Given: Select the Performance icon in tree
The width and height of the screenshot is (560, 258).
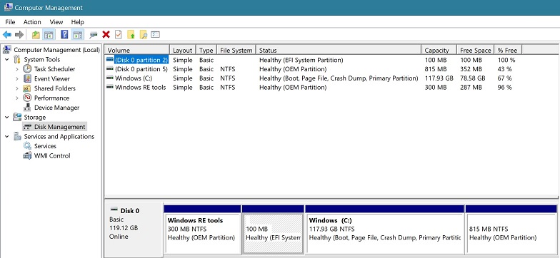Looking at the screenshot, I should [x=27, y=98].
